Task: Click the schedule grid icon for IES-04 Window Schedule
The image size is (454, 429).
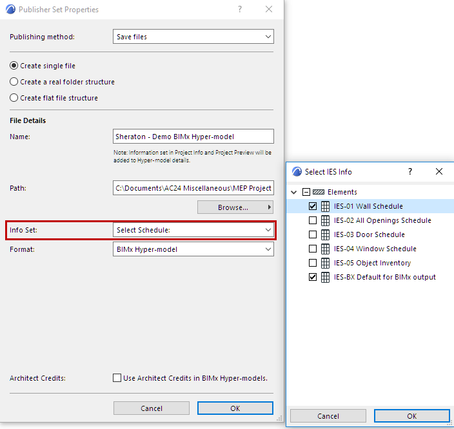Action: pyautogui.click(x=325, y=249)
